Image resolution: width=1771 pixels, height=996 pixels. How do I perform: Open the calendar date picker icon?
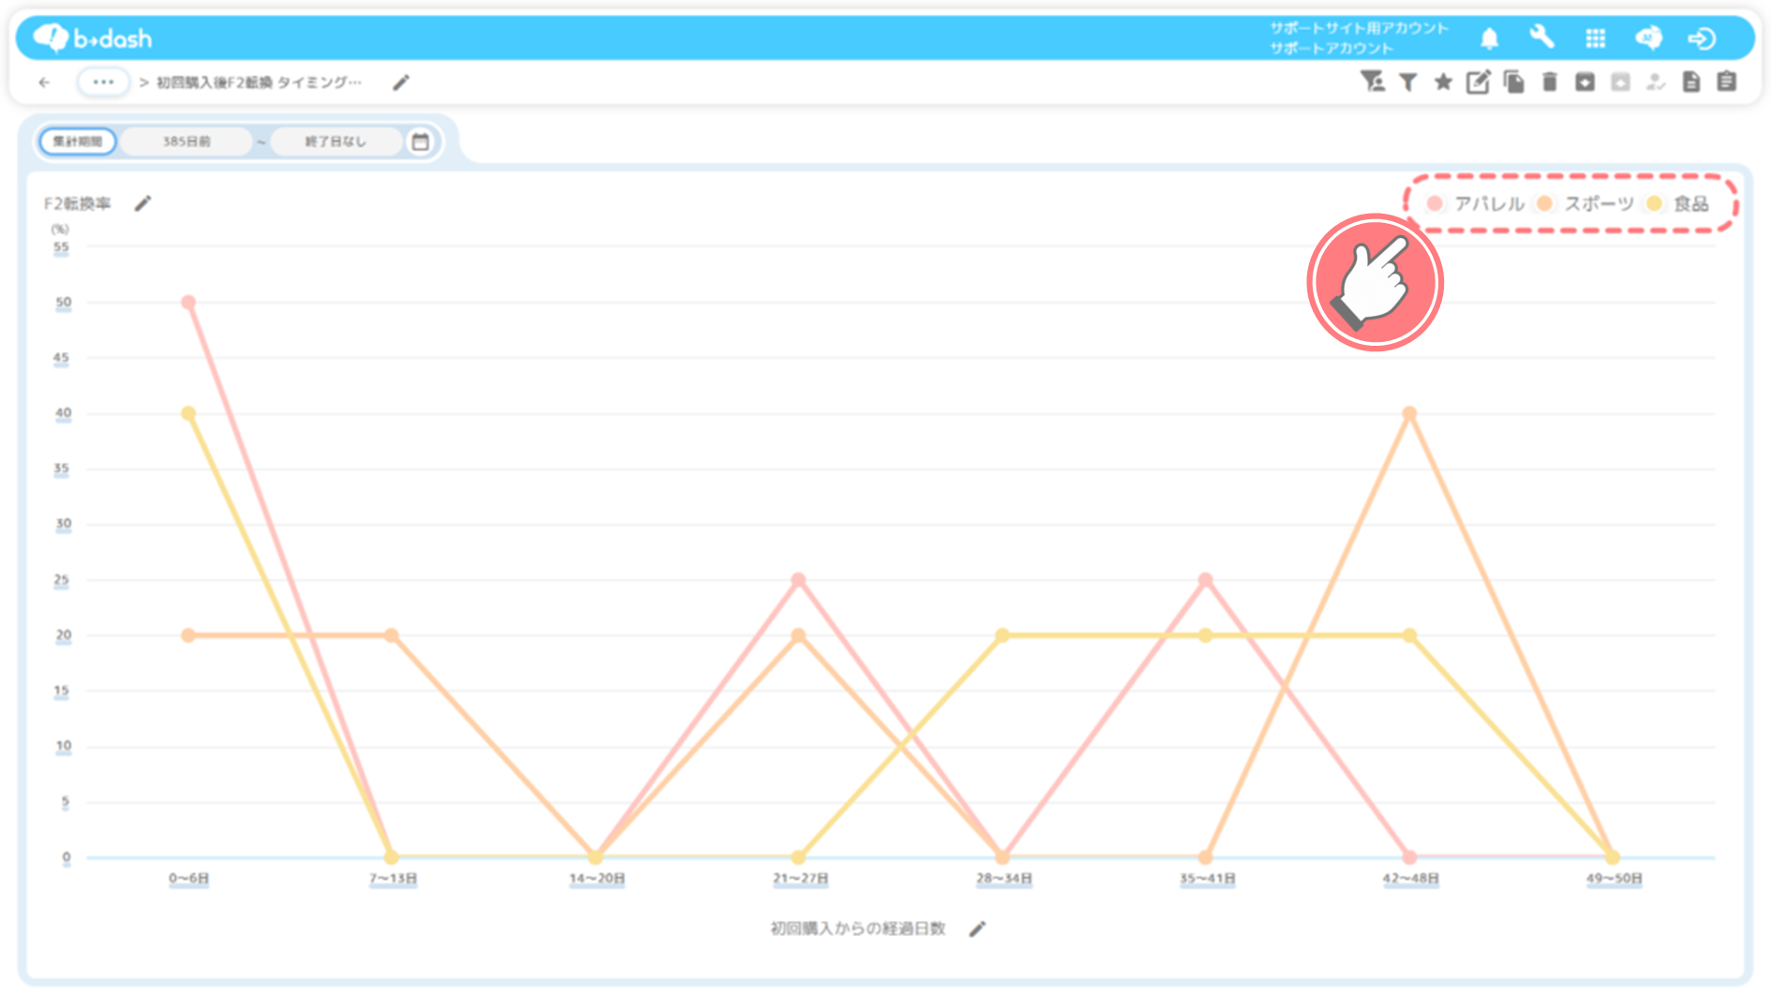pyautogui.click(x=421, y=141)
